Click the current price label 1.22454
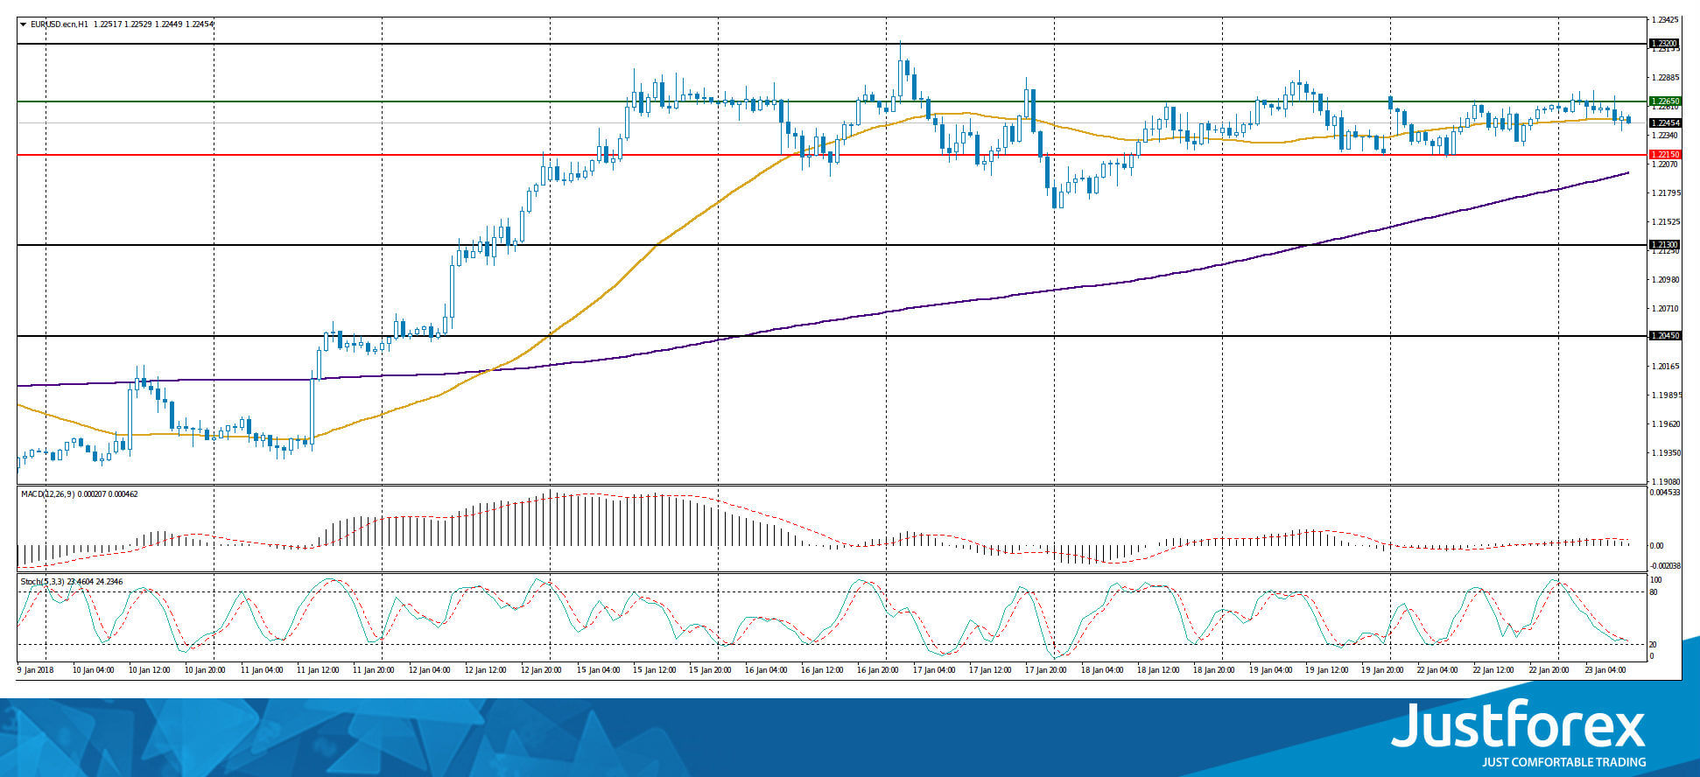This screenshot has height=777, width=1700. tap(1664, 123)
